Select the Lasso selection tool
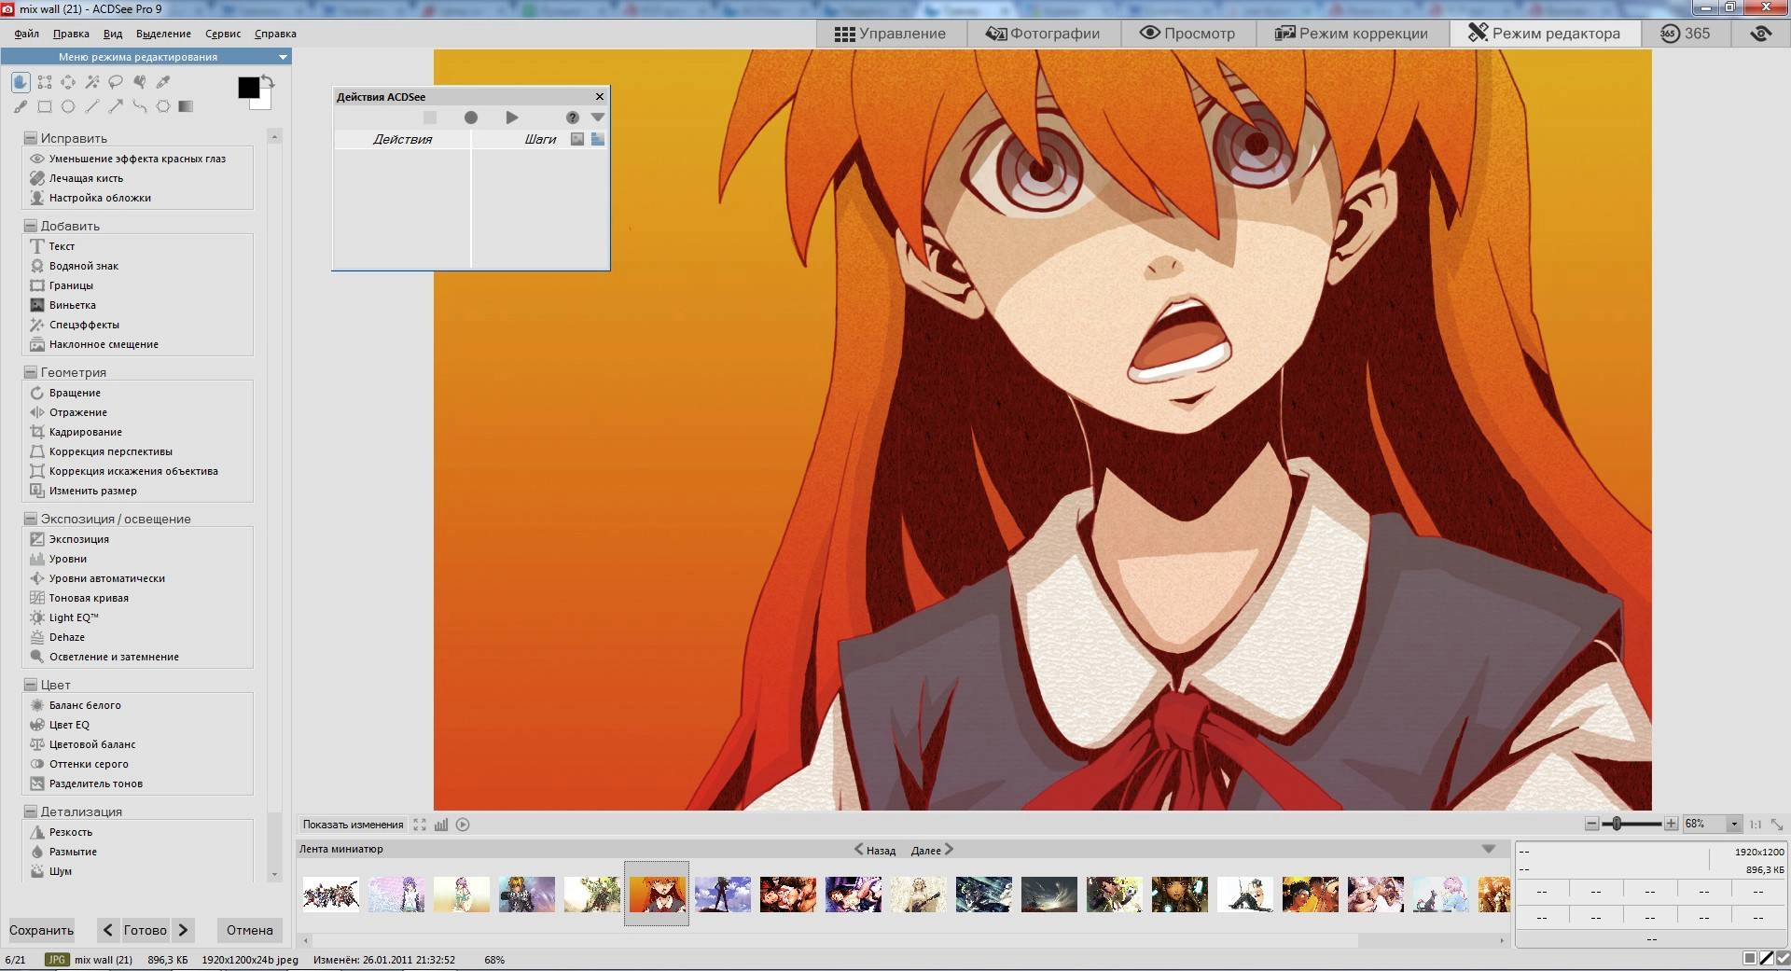1791x971 pixels. (116, 82)
